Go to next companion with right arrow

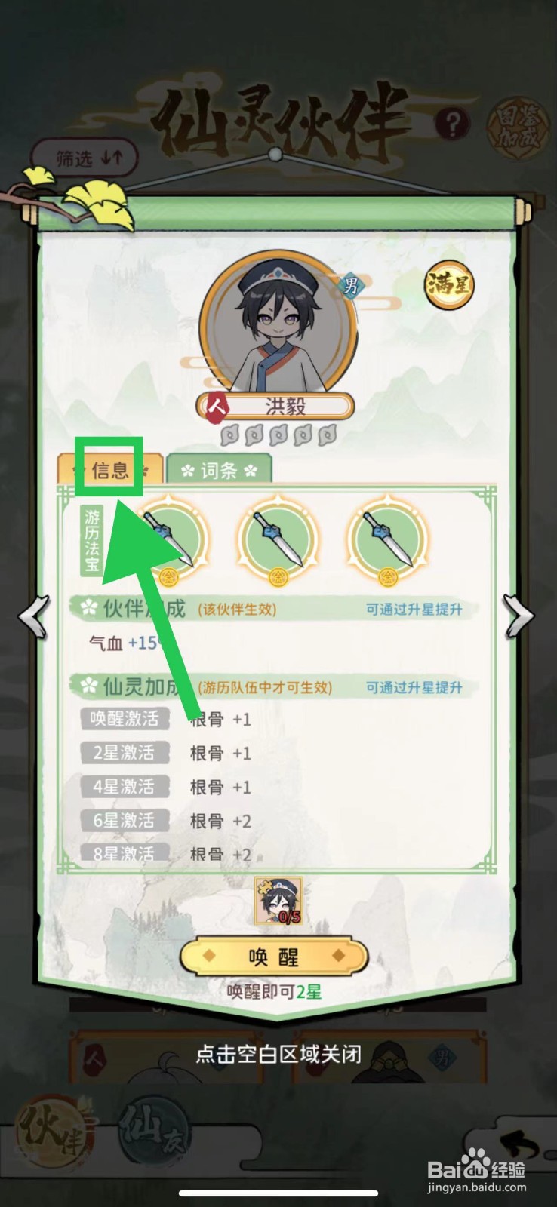[519, 616]
